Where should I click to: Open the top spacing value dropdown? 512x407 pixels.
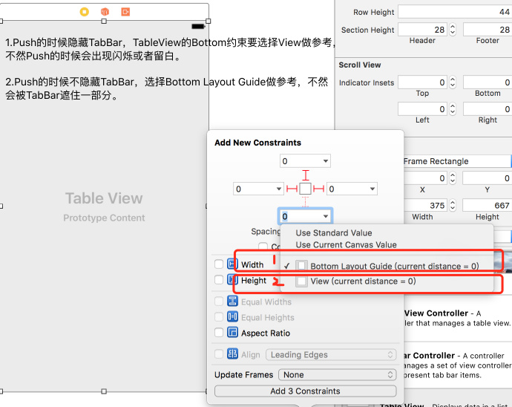[x=326, y=161]
